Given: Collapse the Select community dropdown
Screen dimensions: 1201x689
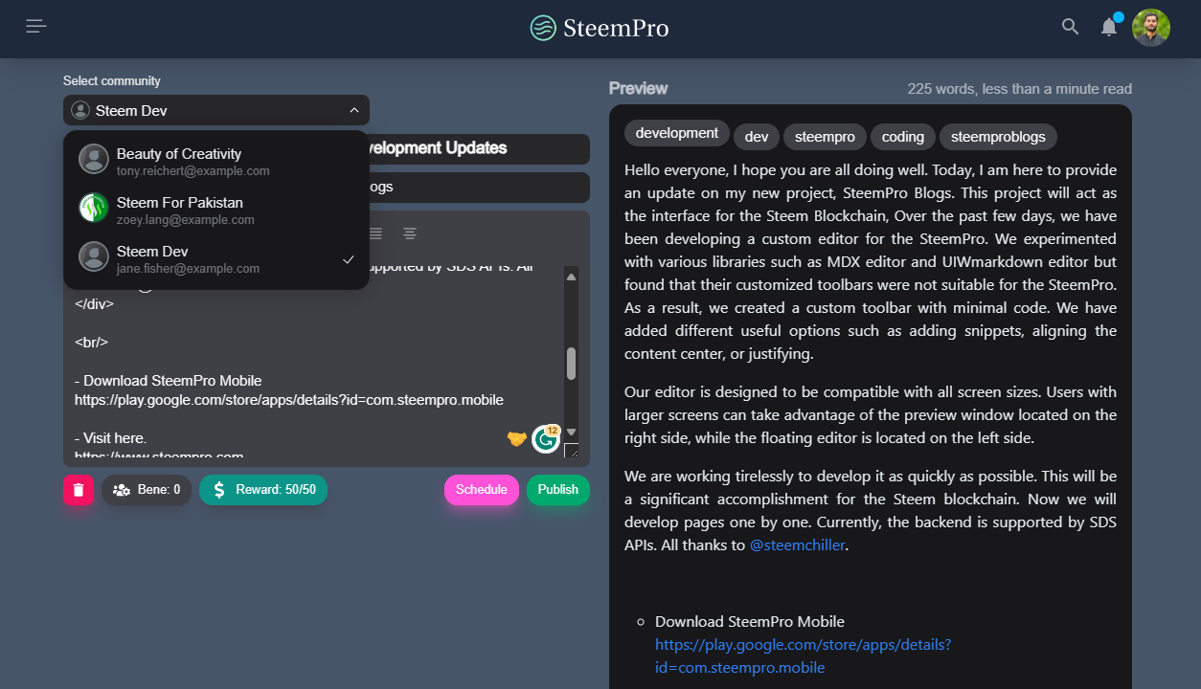Looking at the screenshot, I should click(216, 110).
